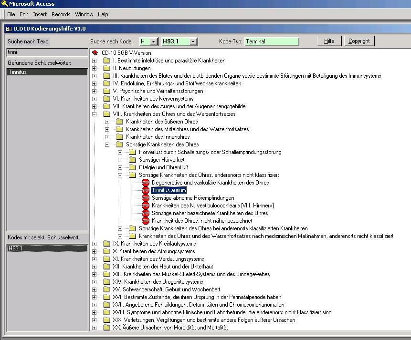
Task: Select H93.1 in the Kodes list
Action: 47,248
